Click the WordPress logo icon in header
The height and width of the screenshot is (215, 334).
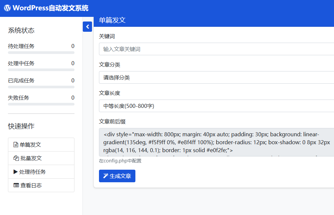pyautogui.click(x=7, y=8)
